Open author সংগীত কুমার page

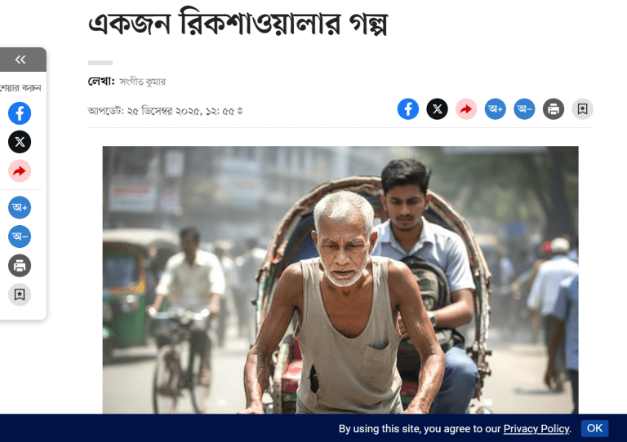143,82
